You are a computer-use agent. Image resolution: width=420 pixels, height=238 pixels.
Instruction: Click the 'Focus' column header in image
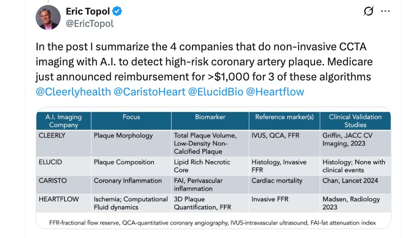(131, 117)
